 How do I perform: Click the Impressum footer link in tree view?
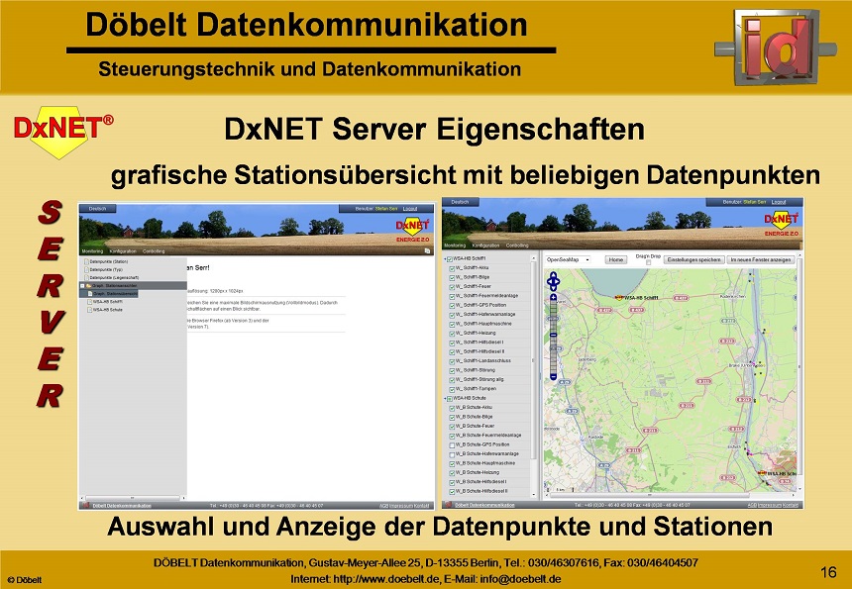(x=402, y=506)
